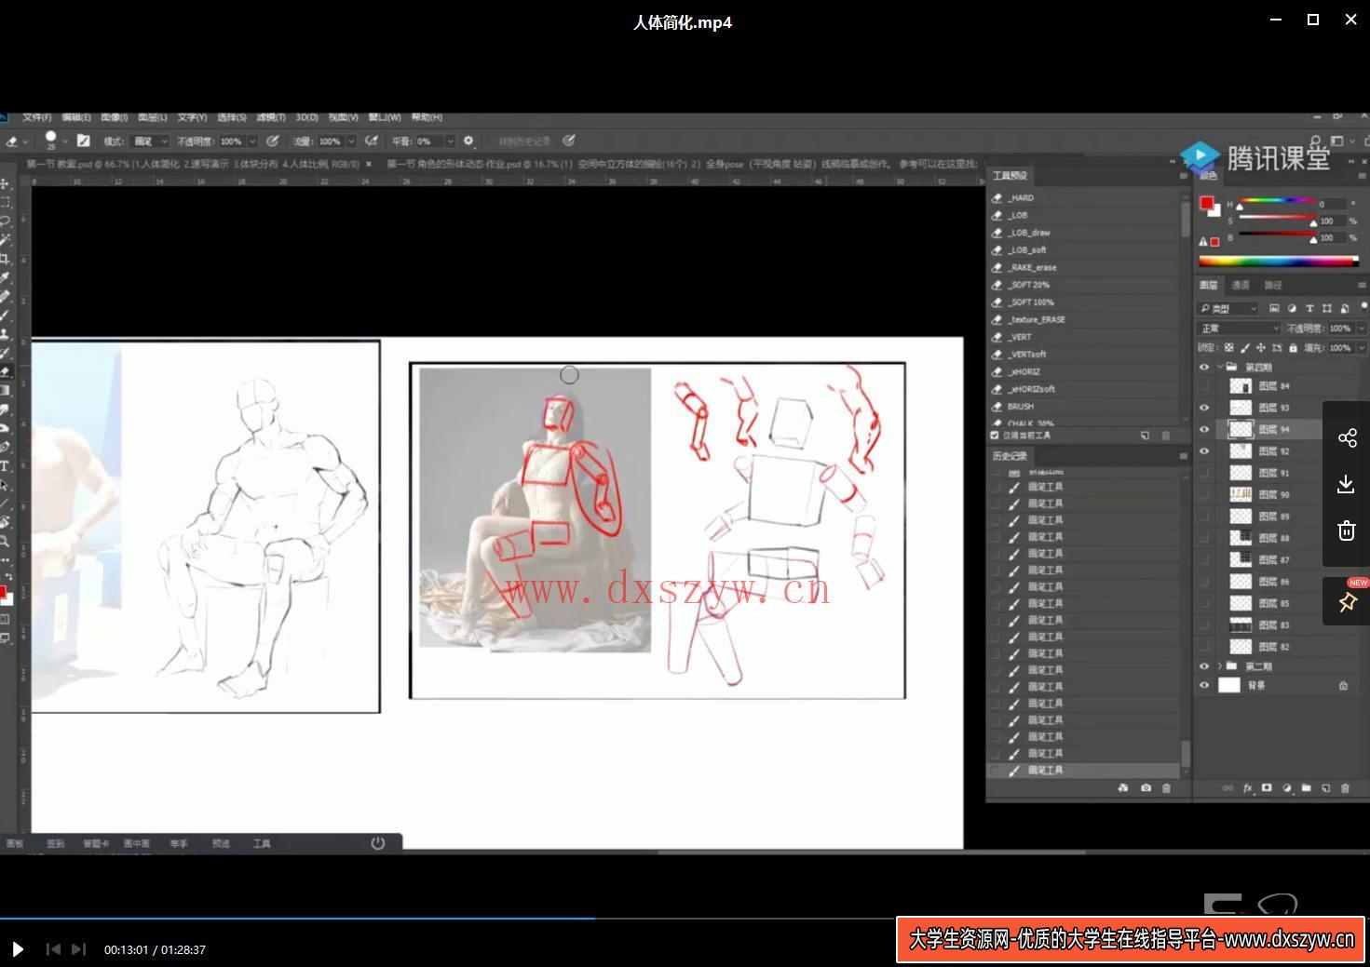Create new tool preset icon
Image resolution: width=1370 pixels, height=967 pixels.
[x=1145, y=436]
